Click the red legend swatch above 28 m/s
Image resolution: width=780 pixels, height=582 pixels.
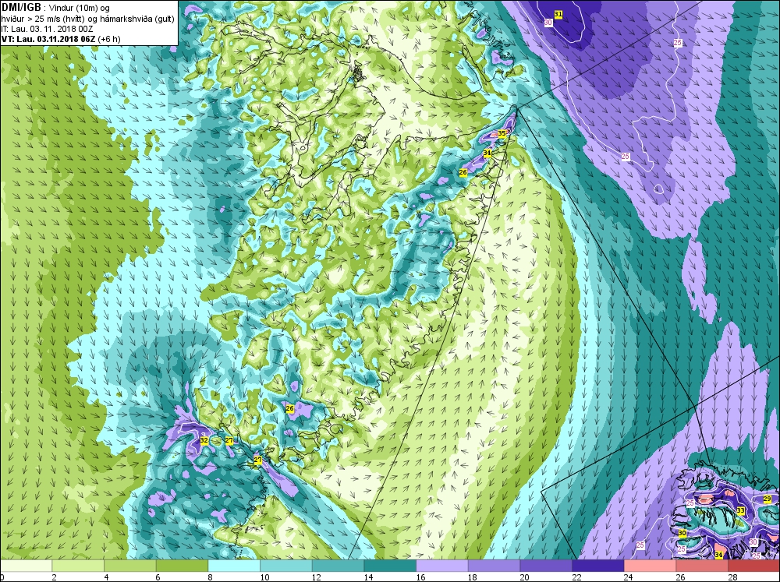tap(753, 566)
